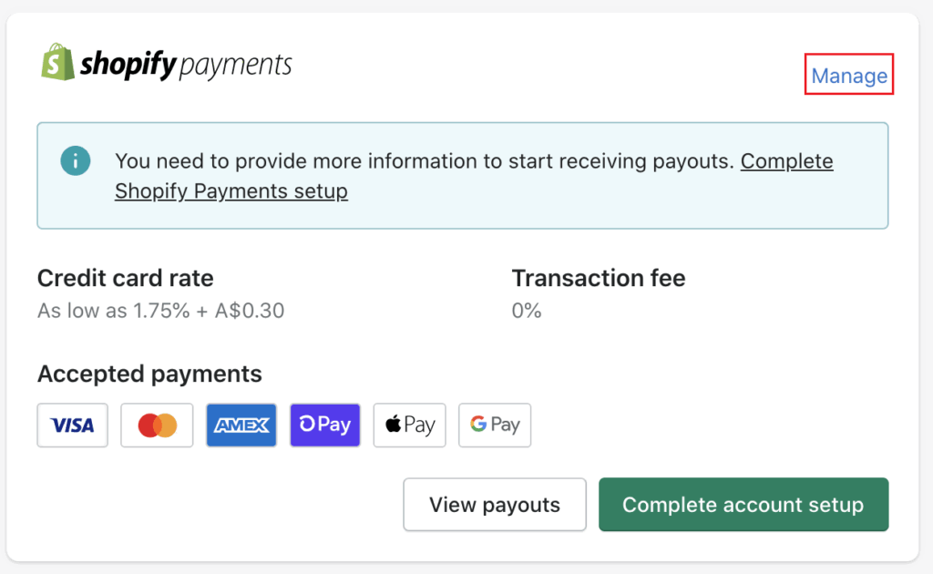This screenshot has width=933, height=574.
Task: Click the Transaction fee heading
Action: click(x=599, y=278)
